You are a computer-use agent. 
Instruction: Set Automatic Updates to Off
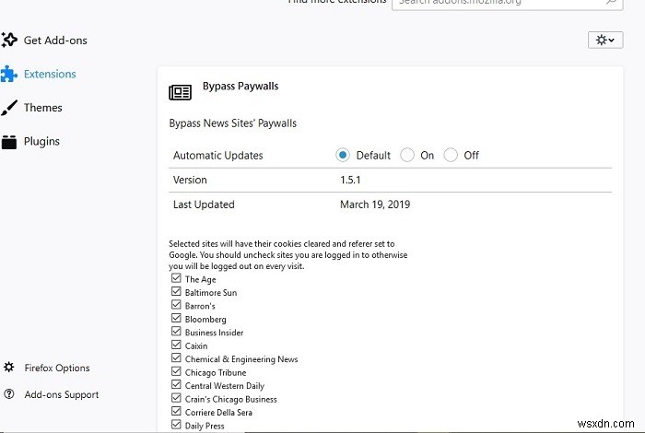(x=451, y=155)
